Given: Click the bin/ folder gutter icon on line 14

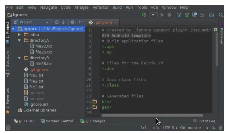Looking at the screenshot, I should [x=95, y=102].
